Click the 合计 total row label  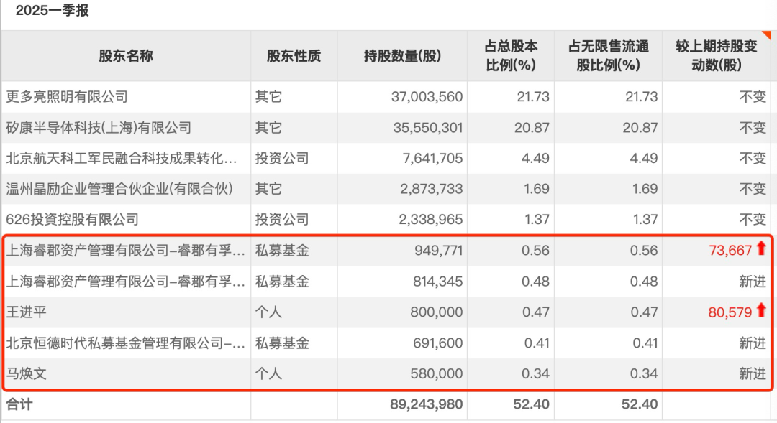click(x=19, y=404)
